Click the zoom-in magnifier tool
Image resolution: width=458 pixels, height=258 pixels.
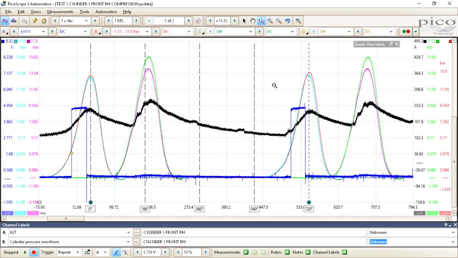[x=270, y=21]
